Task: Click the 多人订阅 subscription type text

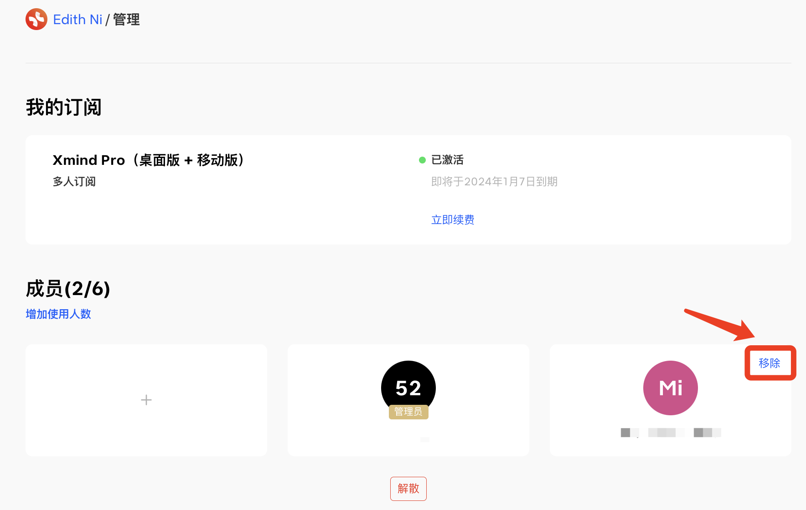Action: 74,182
